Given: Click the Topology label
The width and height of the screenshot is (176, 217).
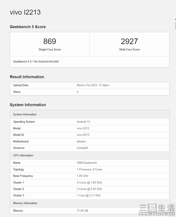Looking at the screenshot, I should click(x=18, y=169).
